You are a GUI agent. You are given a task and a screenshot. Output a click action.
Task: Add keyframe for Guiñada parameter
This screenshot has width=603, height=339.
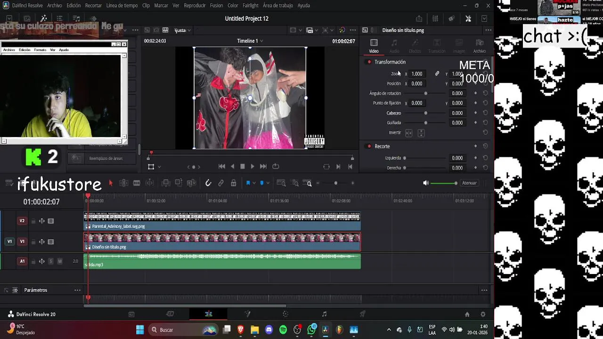pyautogui.click(x=475, y=123)
